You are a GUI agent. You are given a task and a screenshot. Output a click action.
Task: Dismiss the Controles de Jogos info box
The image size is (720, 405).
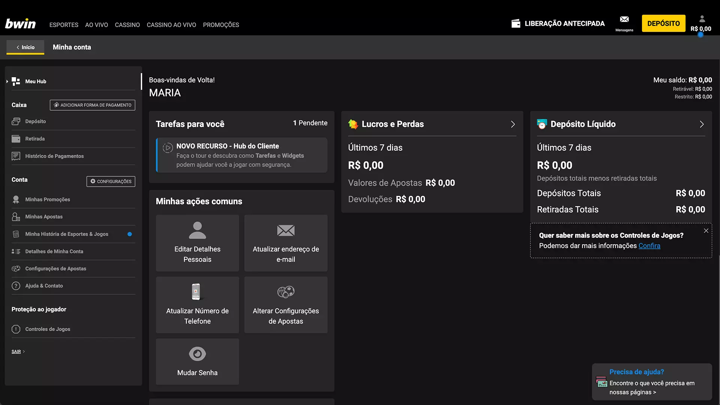(x=706, y=231)
